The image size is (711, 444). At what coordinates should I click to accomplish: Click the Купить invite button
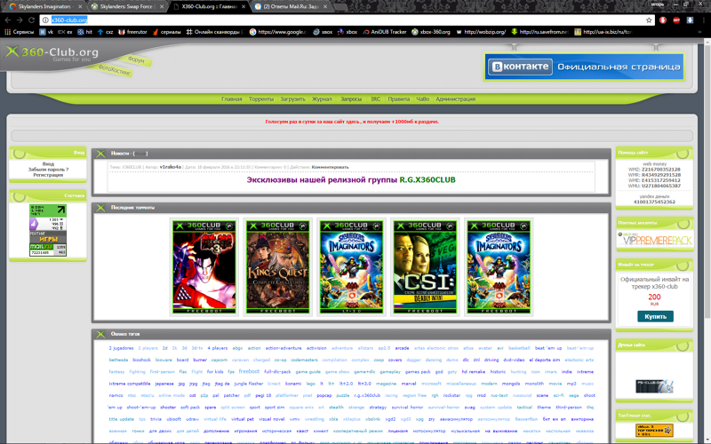(x=655, y=316)
